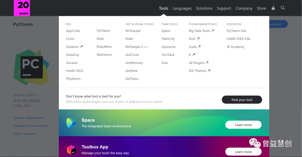
Task: Click the partially hidden Download button
Action: [279, 24]
